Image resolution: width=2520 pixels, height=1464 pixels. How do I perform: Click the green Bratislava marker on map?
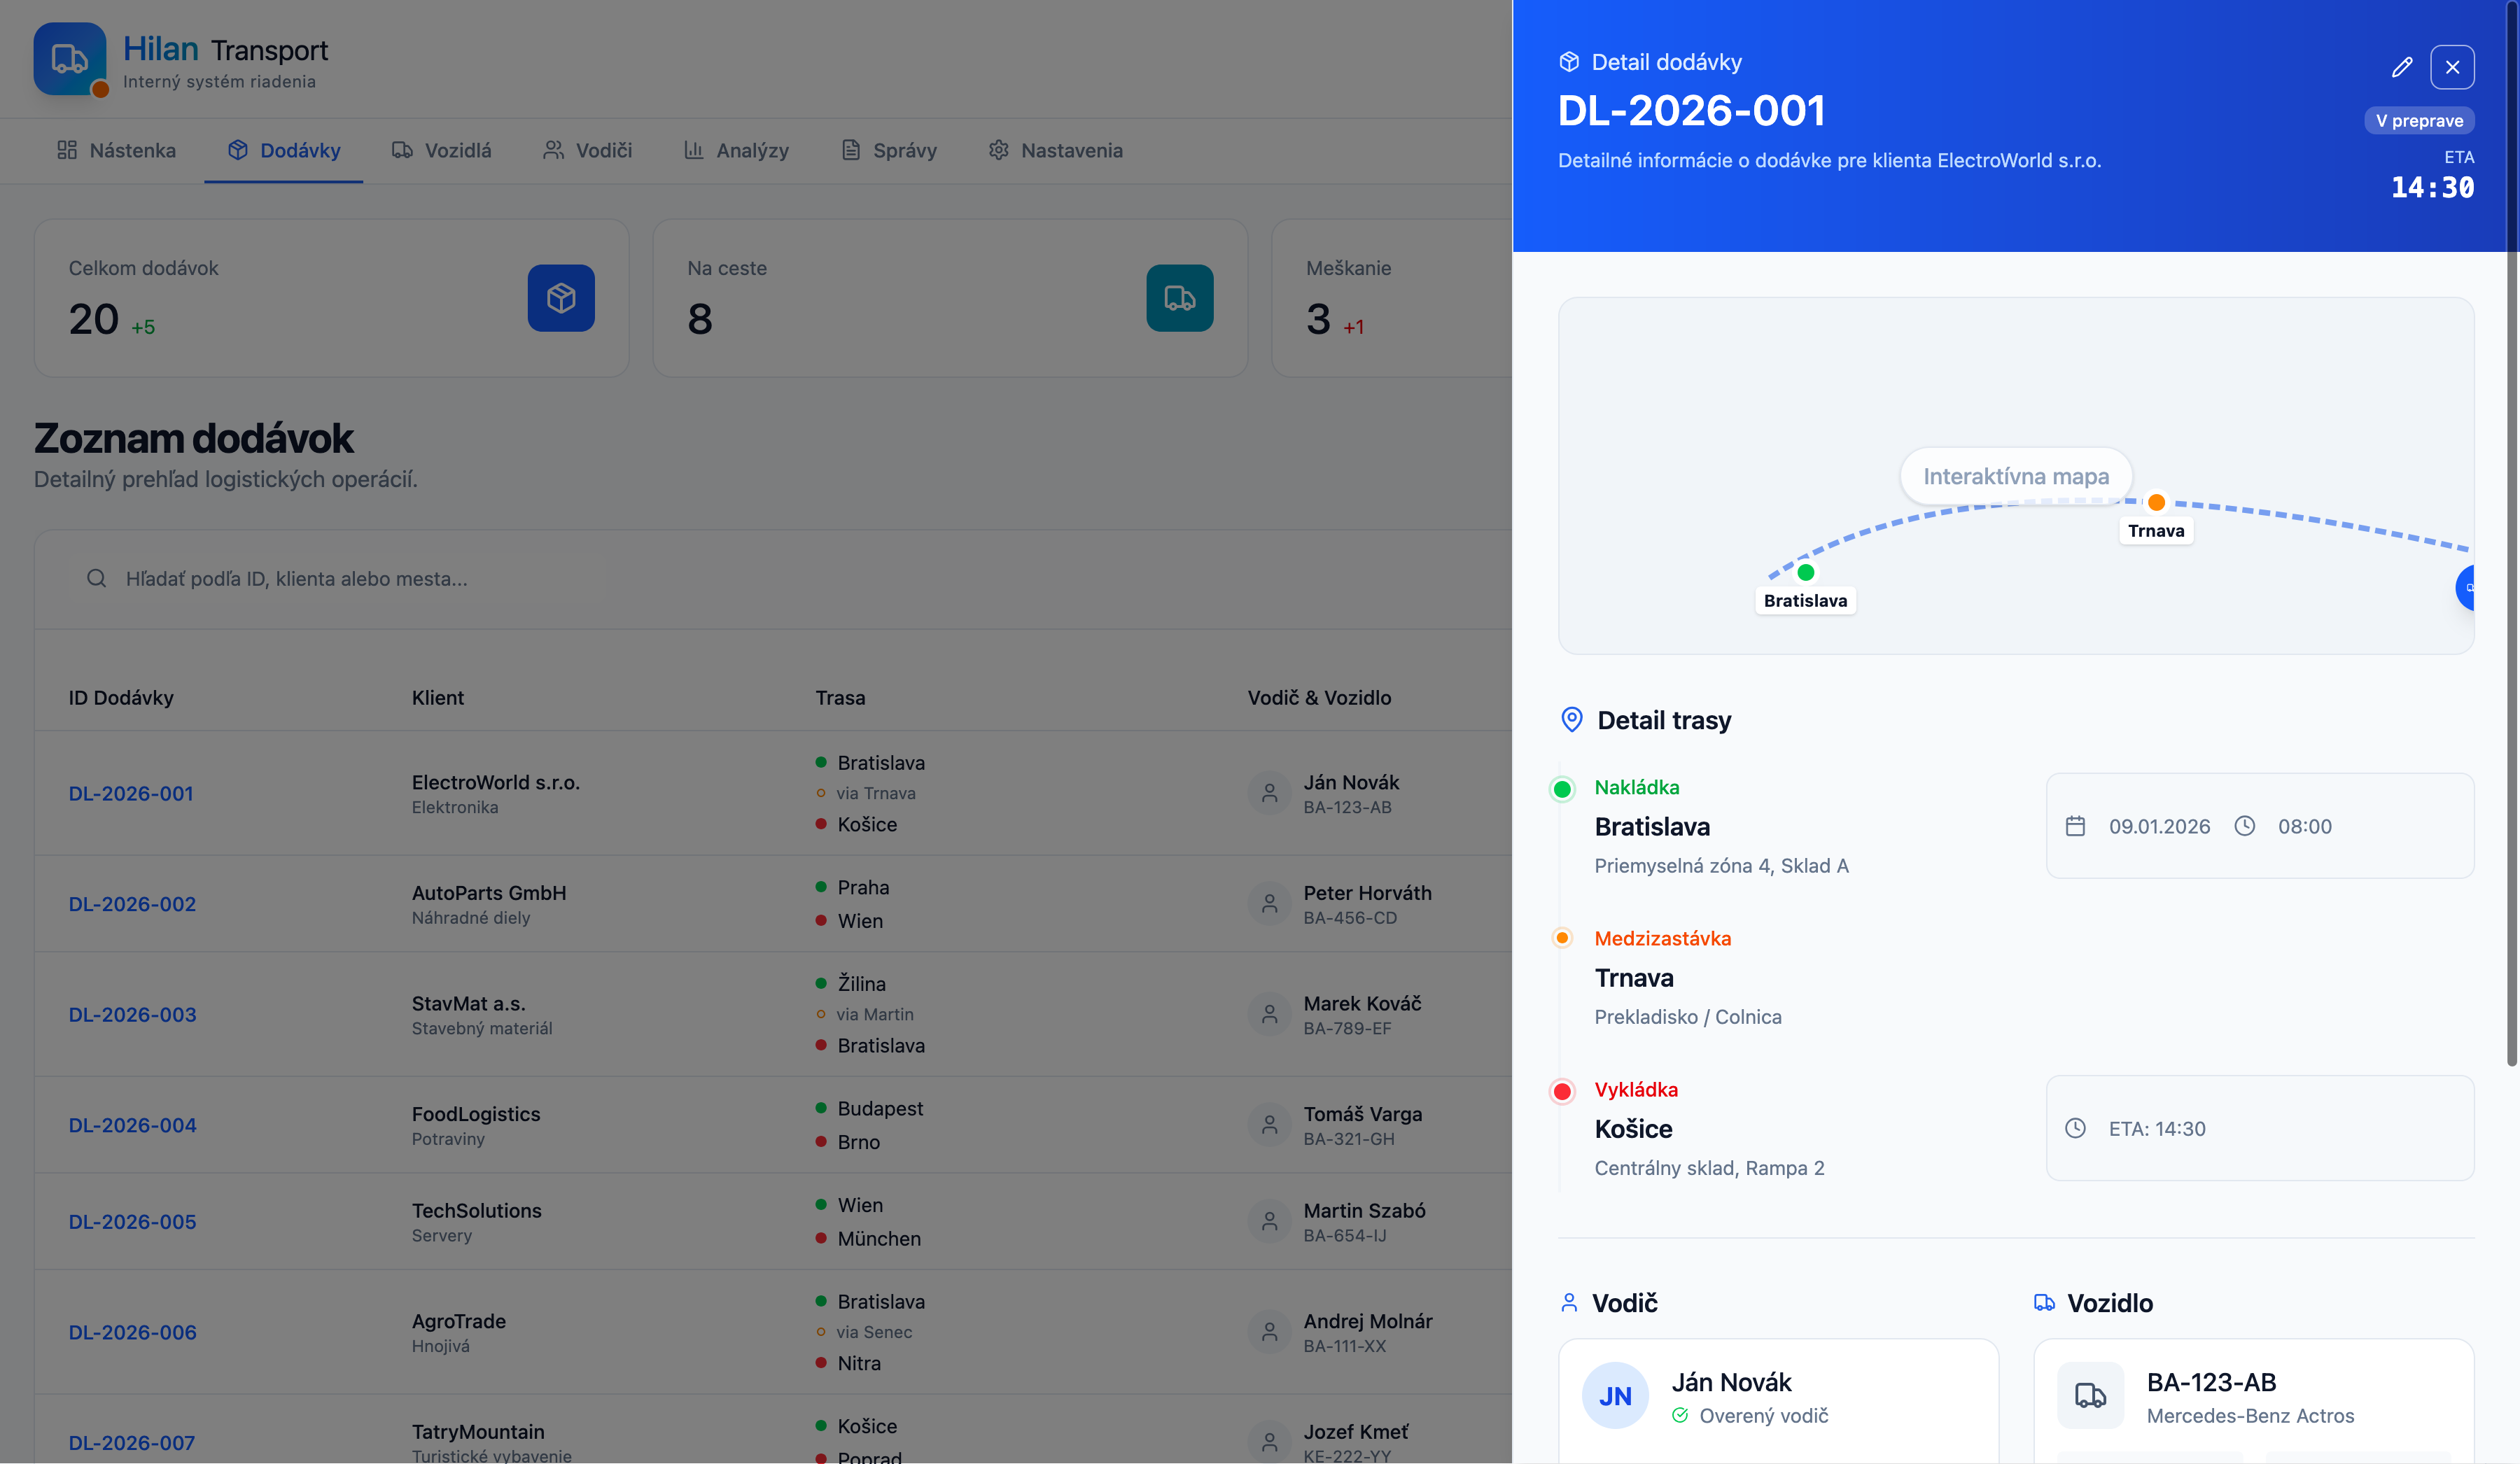pos(1805,572)
